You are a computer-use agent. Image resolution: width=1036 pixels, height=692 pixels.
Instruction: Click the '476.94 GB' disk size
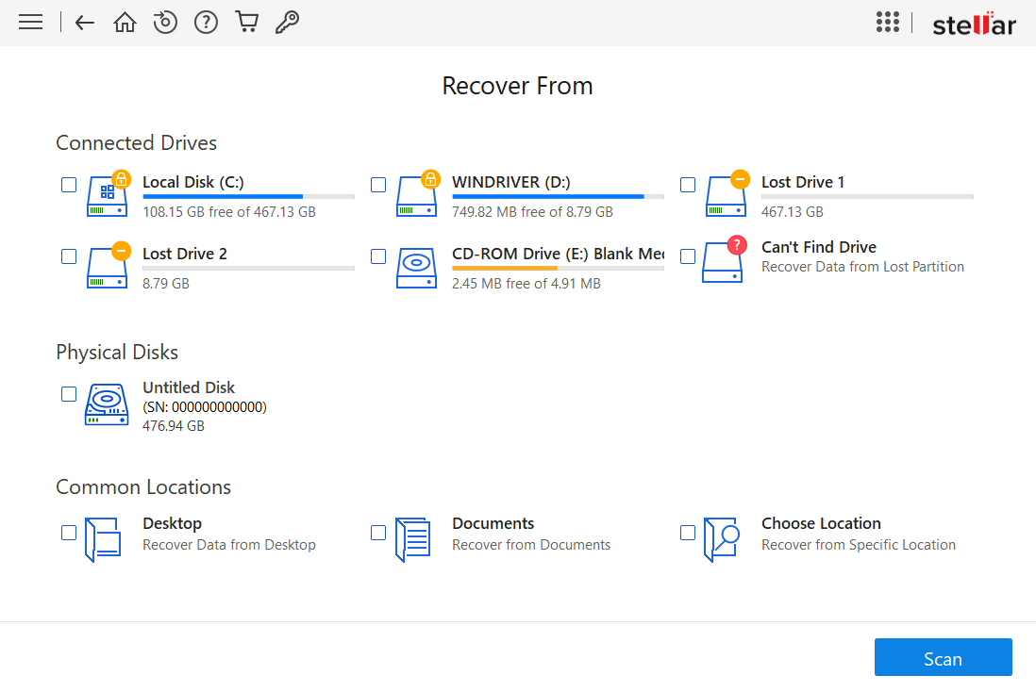(173, 426)
